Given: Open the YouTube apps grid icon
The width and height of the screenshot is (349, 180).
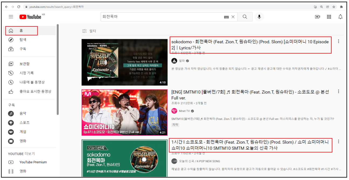Looking at the screenshot, I should point(329,17).
